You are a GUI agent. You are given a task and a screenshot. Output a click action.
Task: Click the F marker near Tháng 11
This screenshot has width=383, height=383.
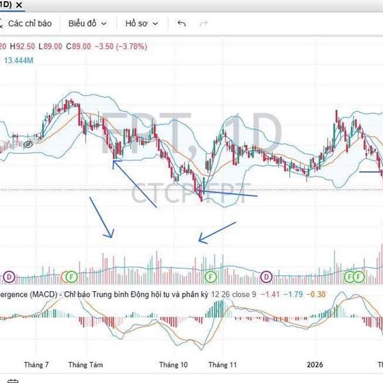click(211, 277)
